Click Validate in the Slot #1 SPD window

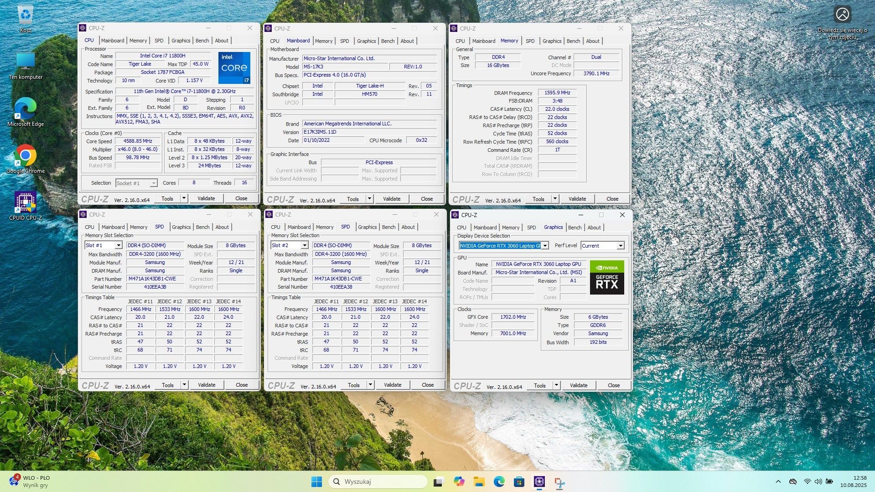pyautogui.click(x=207, y=385)
